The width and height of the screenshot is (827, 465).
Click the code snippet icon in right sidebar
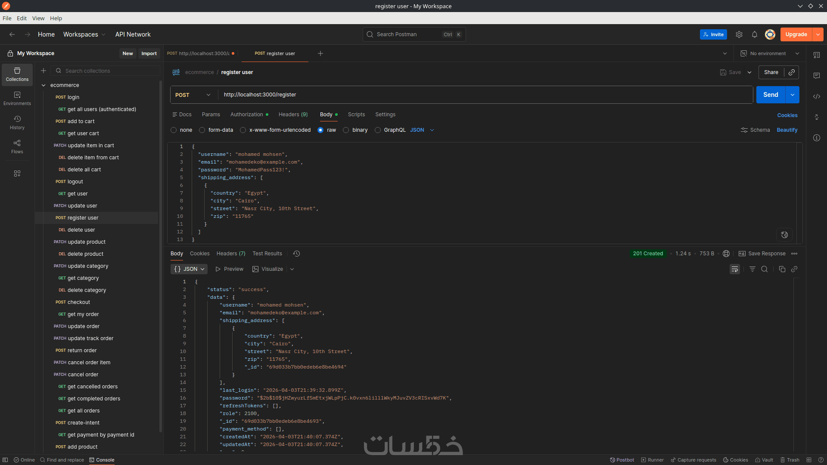(816, 96)
